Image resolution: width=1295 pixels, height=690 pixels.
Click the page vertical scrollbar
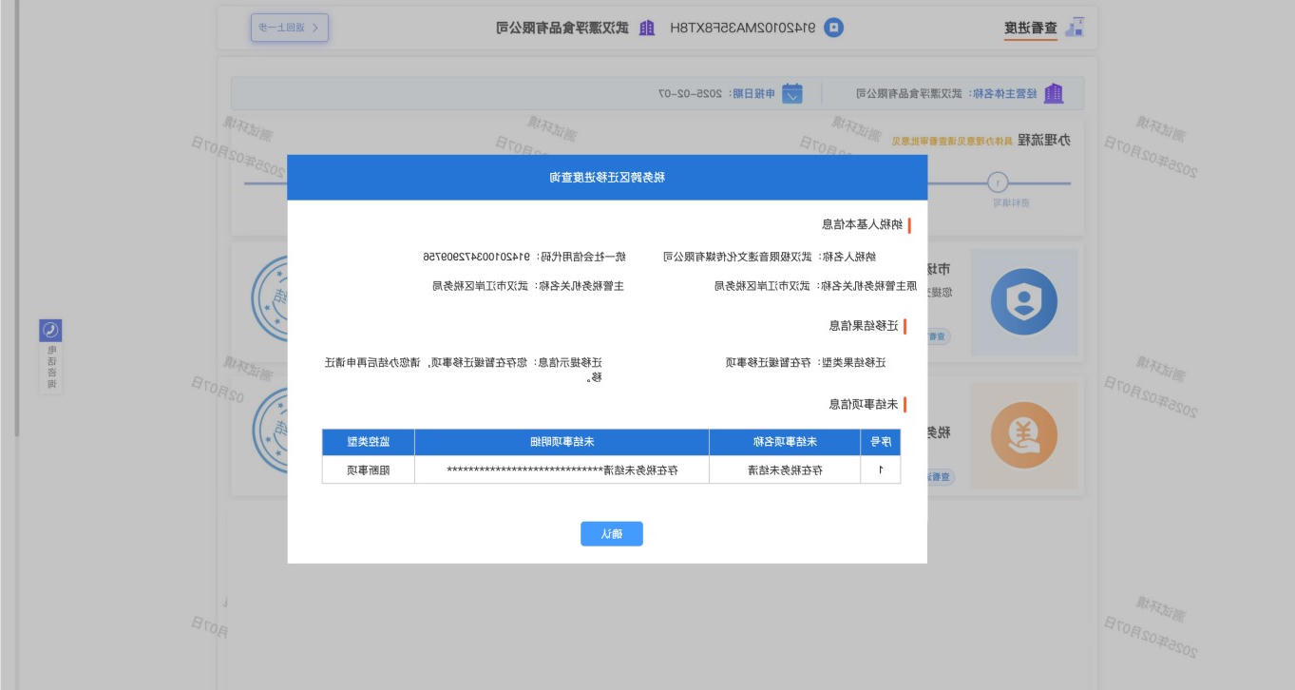coord(16,219)
